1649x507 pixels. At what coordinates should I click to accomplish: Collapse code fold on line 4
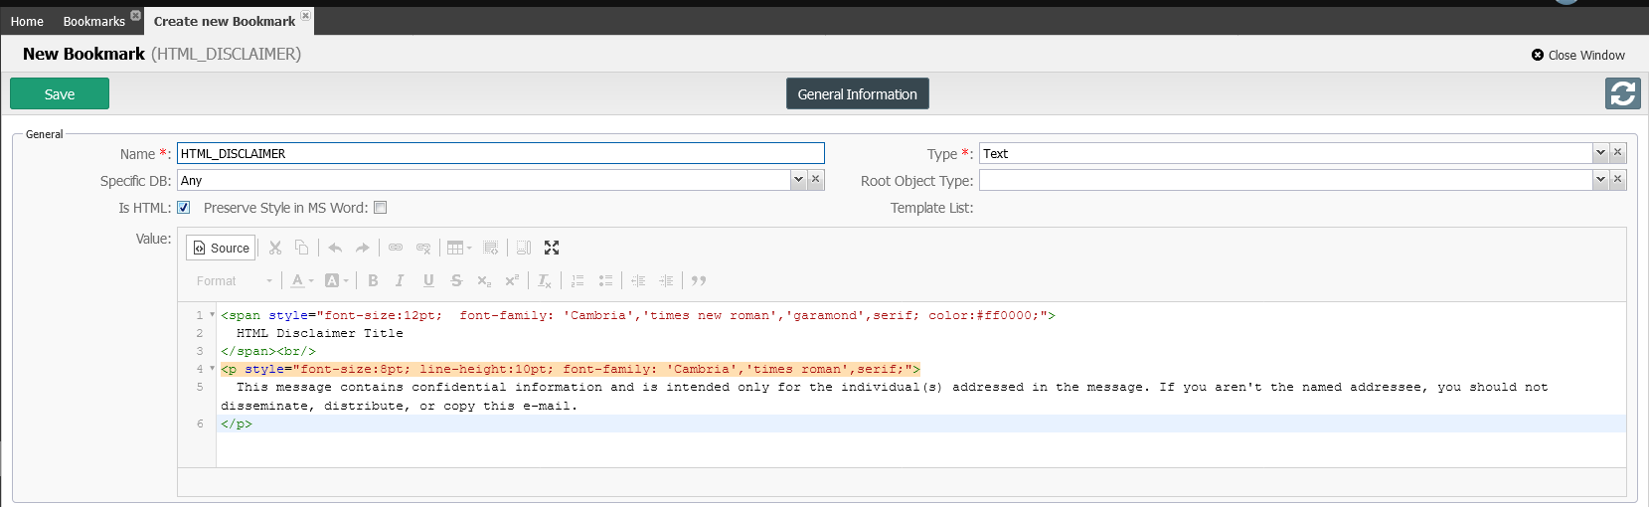pyautogui.click(x=212, y=369)
